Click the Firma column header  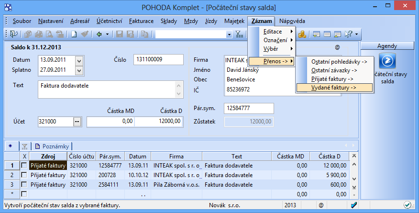point(176,157)
